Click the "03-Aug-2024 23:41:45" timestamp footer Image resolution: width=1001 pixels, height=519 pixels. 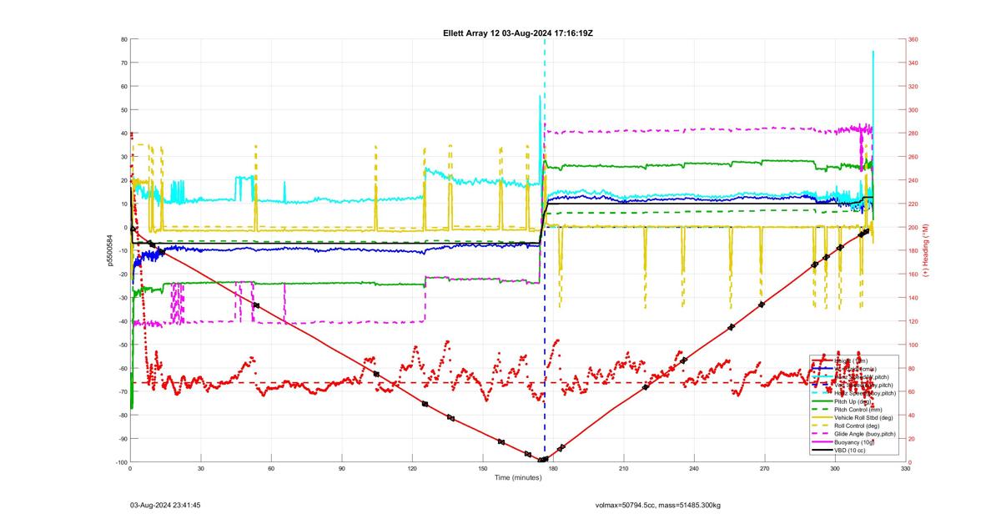point(165,505)
